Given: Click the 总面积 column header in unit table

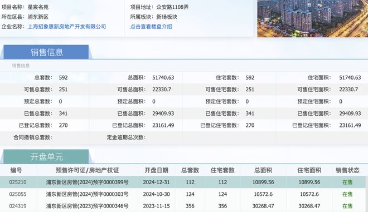Looking at the screenshot, I should (x=263, y=170).
